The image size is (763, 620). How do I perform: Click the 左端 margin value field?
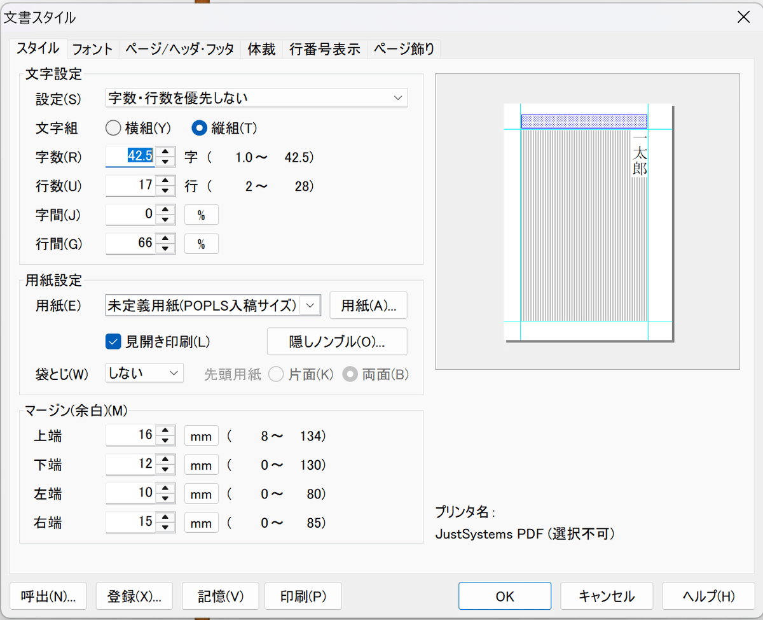point(130,493)
